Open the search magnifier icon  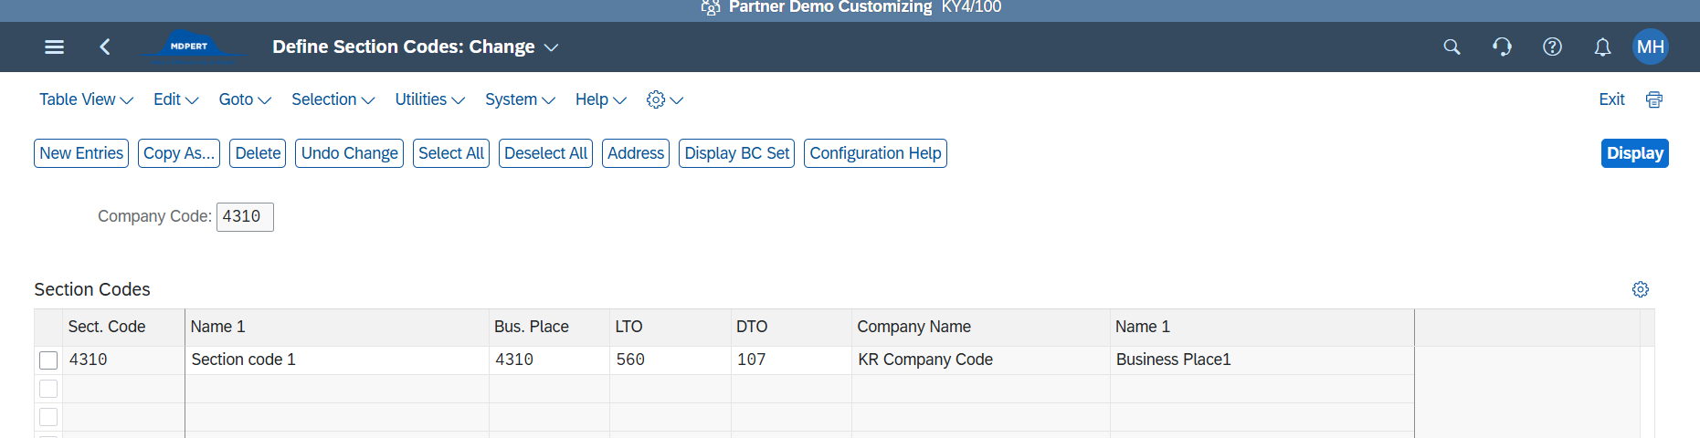tap(1452, 47)
